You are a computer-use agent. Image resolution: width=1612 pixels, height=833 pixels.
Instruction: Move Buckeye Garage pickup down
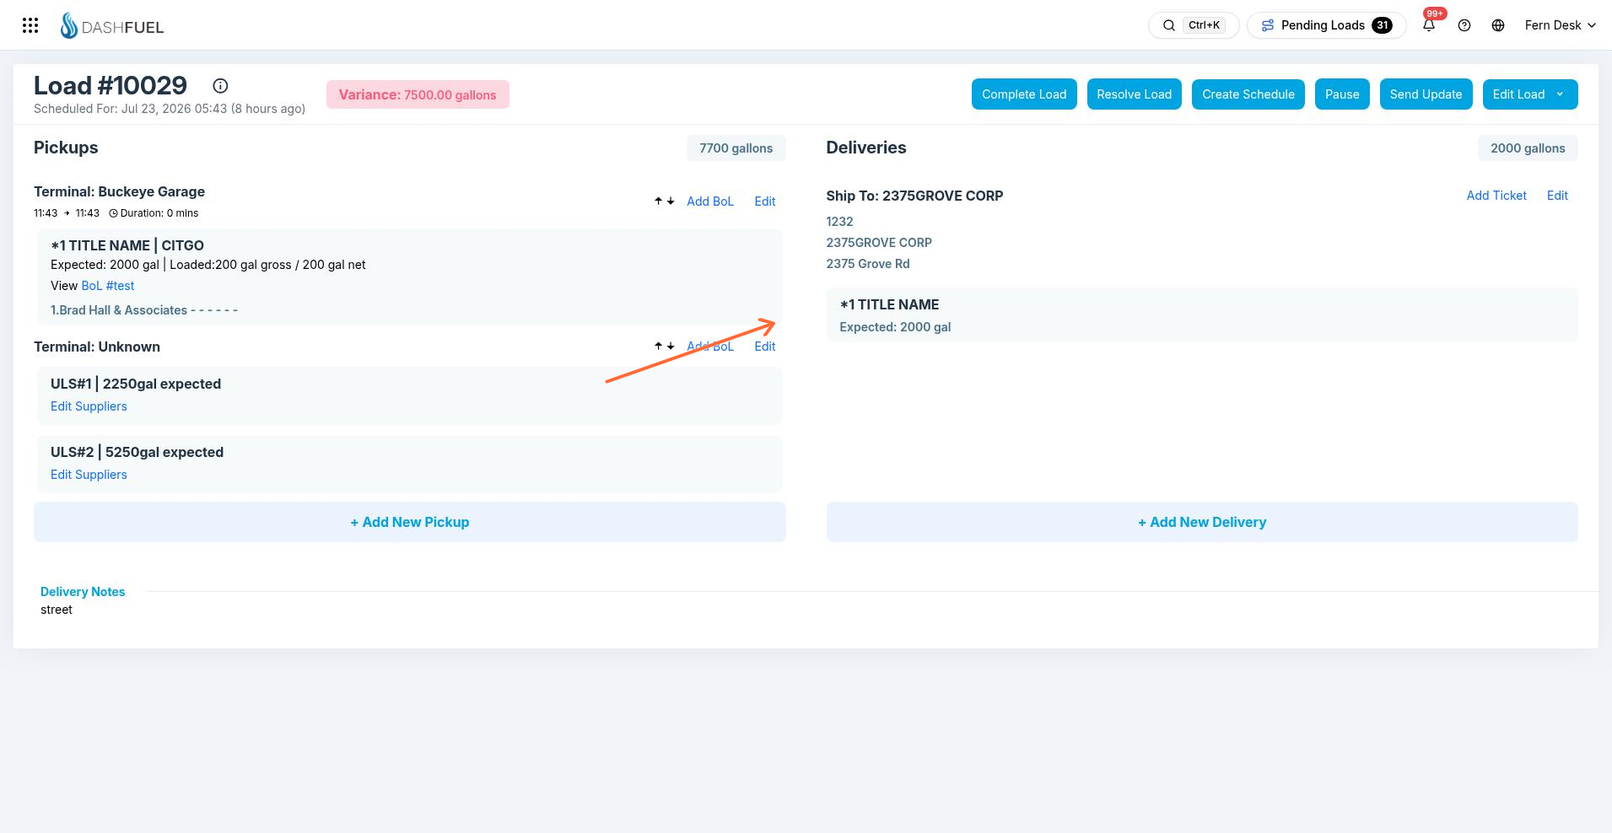pyautogui.click(x=671, y=201)
